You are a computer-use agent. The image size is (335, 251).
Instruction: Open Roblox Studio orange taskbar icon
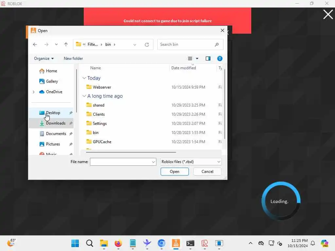[x=176, y=243]
